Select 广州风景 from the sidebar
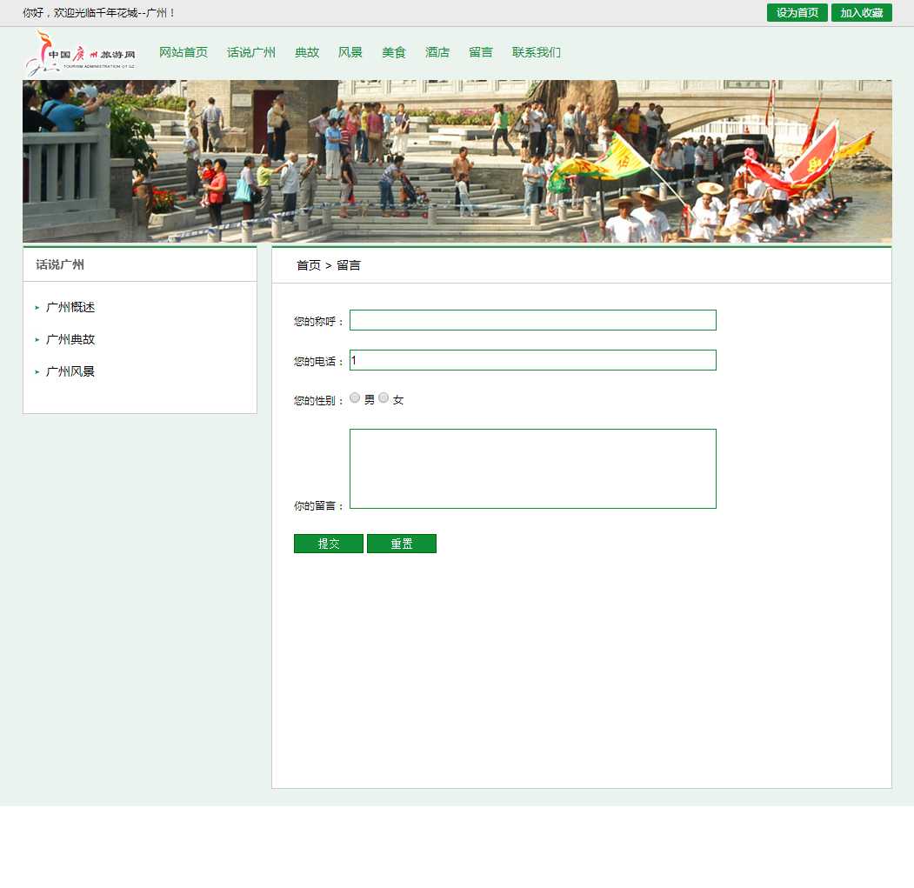This screenshot has height=888, width=914. click(x=70, y=372)
